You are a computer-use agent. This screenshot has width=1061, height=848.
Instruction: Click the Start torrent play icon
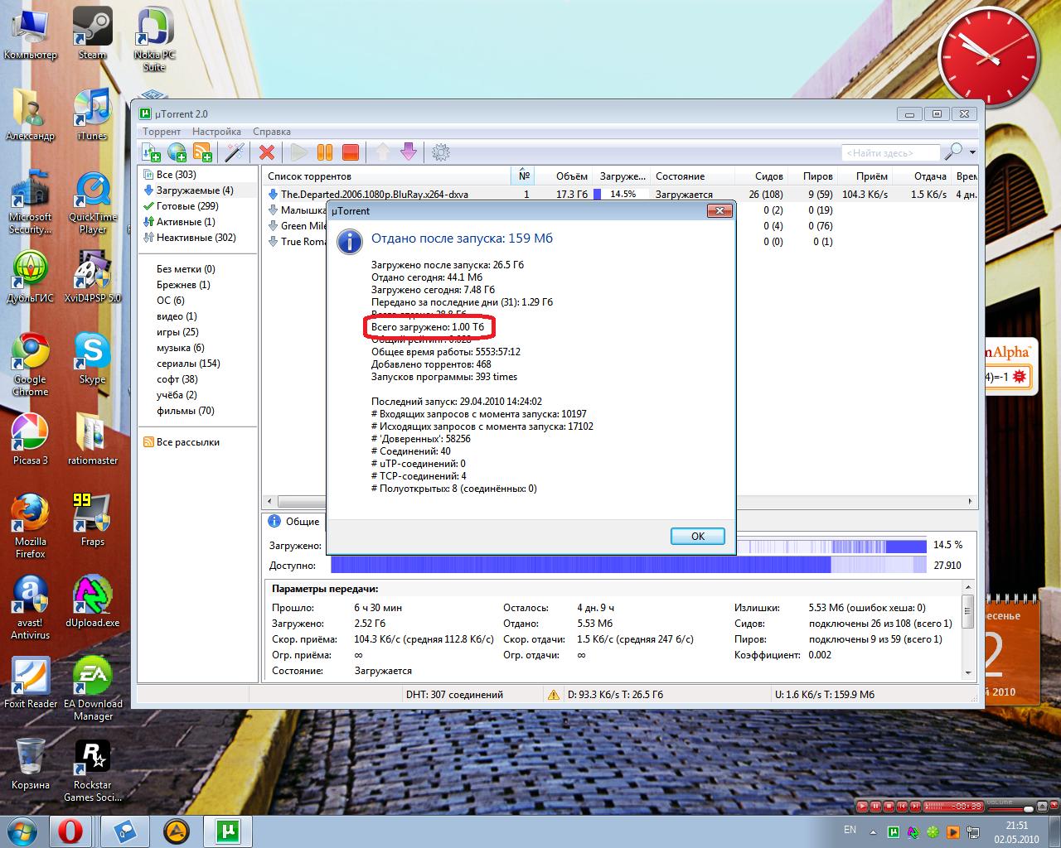(x=299, y=152)
